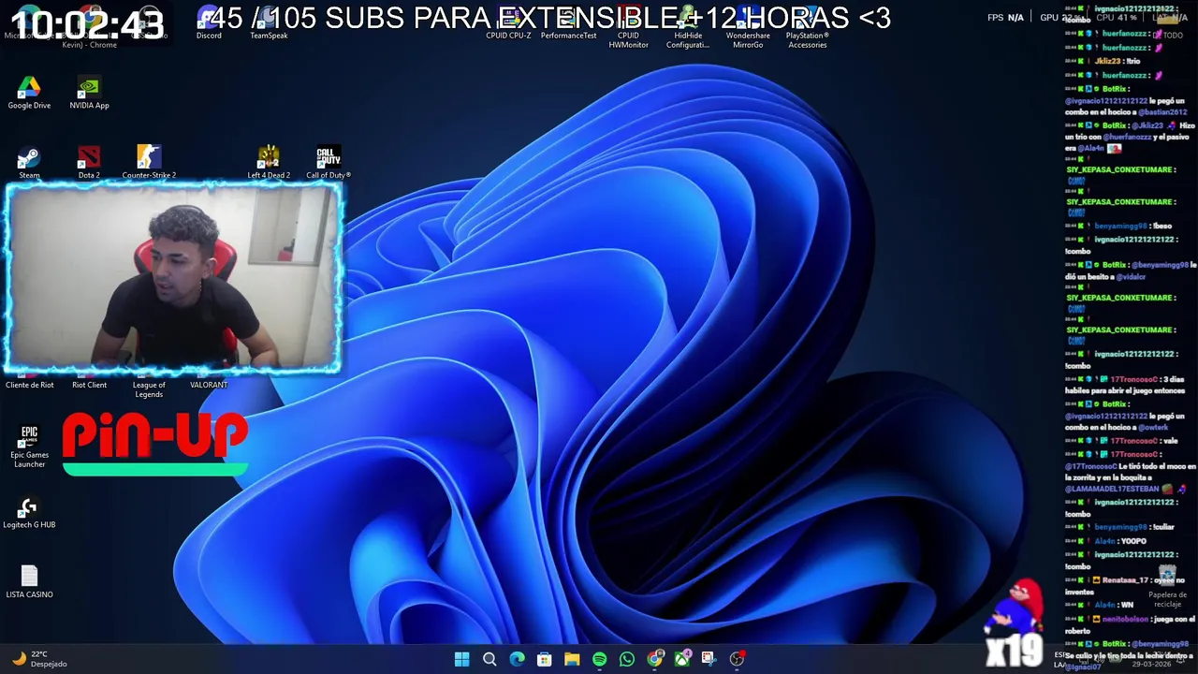Viewport: 1198px width, 674px height.
Task: Open the Windows Start menu
Action: [x=461, y=659]
